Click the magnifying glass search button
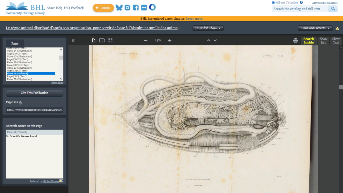Image resolution: width=343 pixels, height=193 pixels. (333, 9)
